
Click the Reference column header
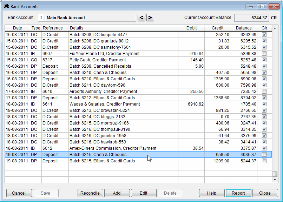point(55,28)
